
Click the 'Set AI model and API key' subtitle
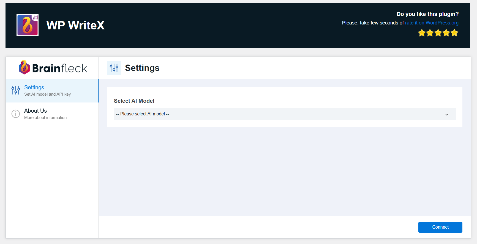pos(47,94)
